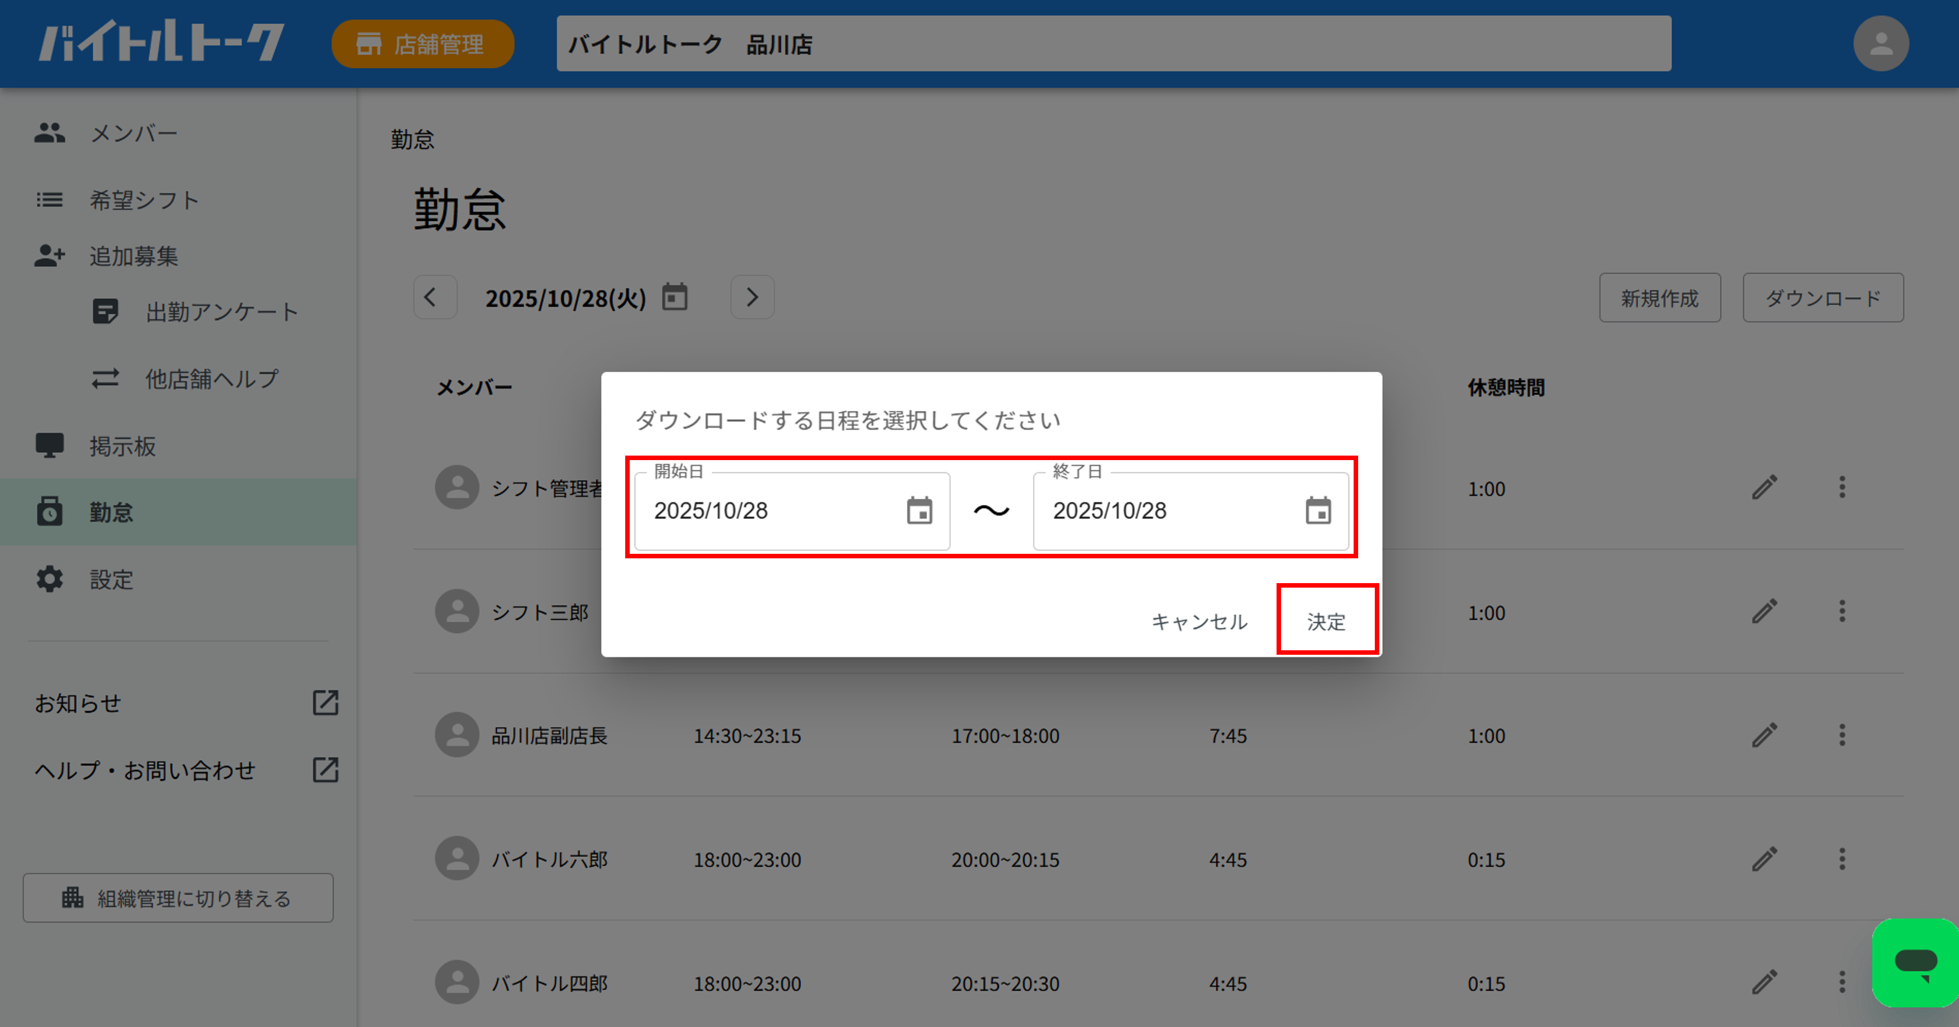Open メンバー in the sidebar
The height and width of the screenshot is (1027, 1959).
click(178, 133)
